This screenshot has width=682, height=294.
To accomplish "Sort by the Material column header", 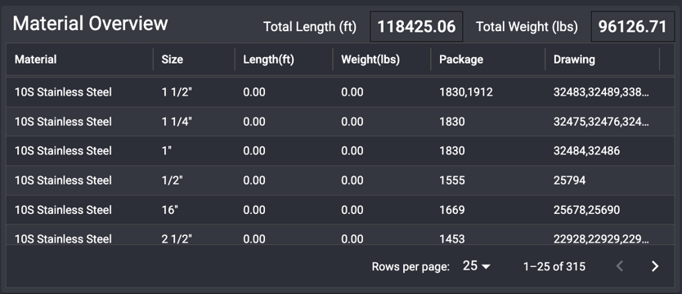I will [x=36, y=59].
